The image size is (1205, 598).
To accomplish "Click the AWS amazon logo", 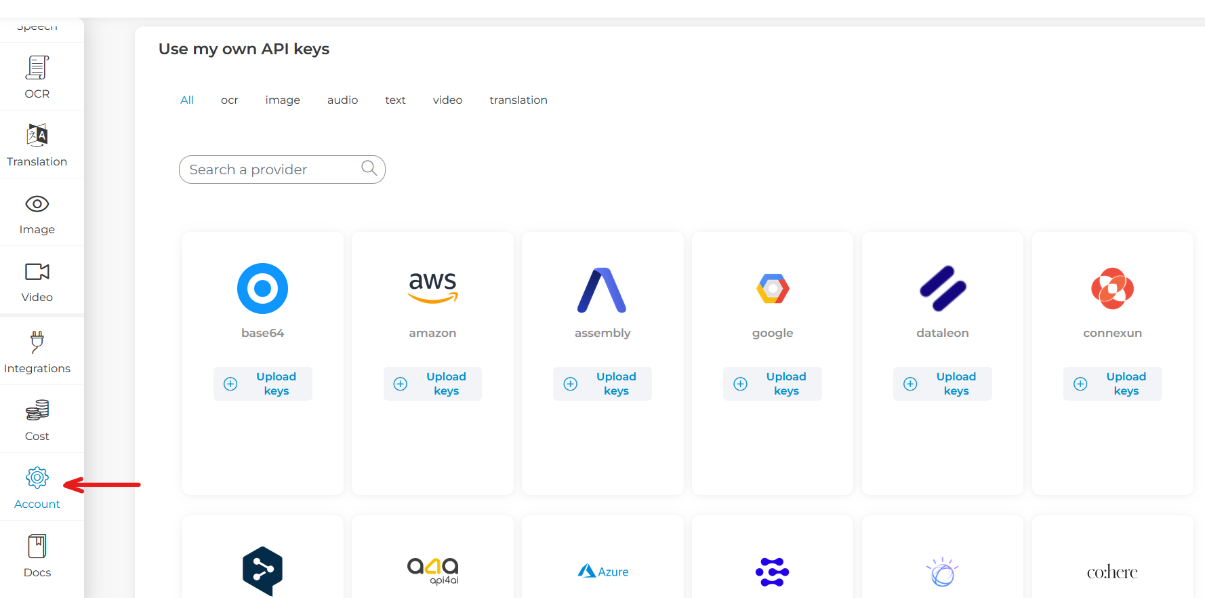I will pos(433,287).
